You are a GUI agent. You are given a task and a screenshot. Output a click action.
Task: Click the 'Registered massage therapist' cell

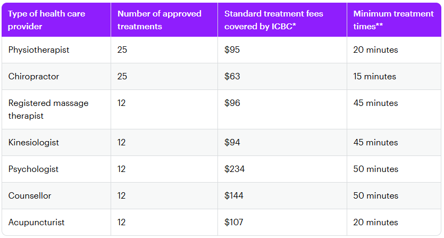point(48,109)
